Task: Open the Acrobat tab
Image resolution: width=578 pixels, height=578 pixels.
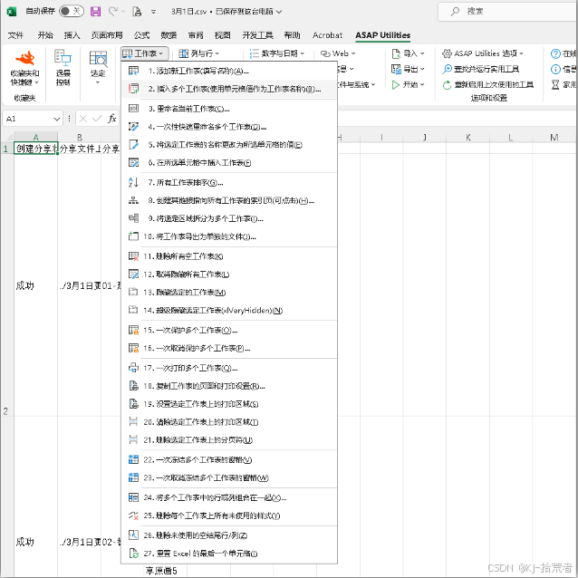Action: coord(327,35)
